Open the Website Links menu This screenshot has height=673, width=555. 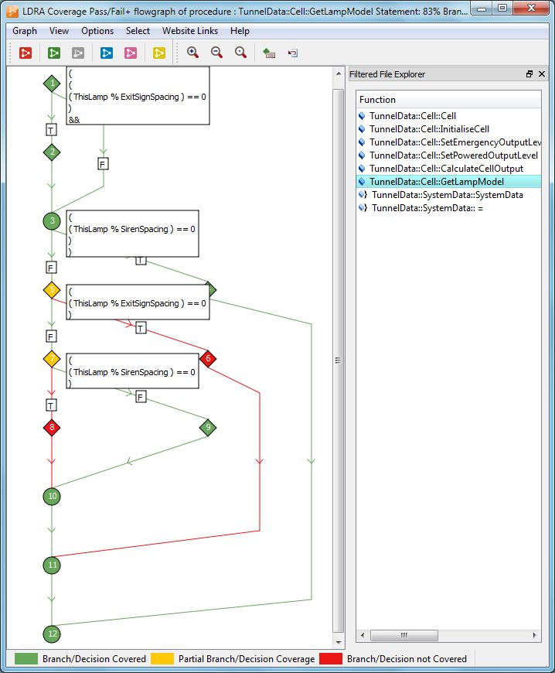pyautogui.click(x=190, y=31)
